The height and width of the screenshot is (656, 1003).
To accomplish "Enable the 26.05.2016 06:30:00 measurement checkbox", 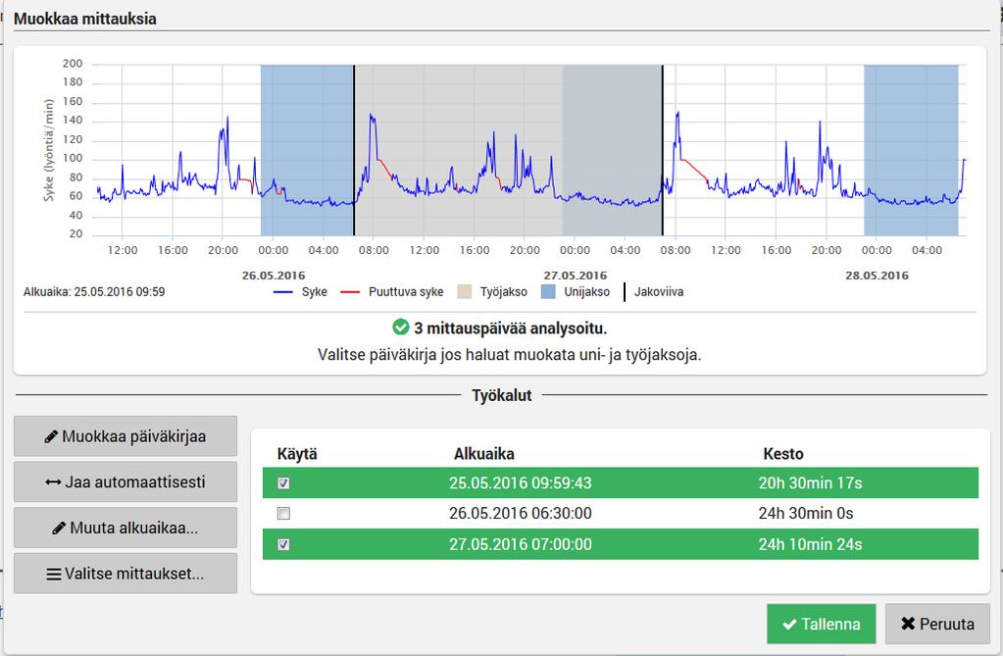I will (283, 513).
